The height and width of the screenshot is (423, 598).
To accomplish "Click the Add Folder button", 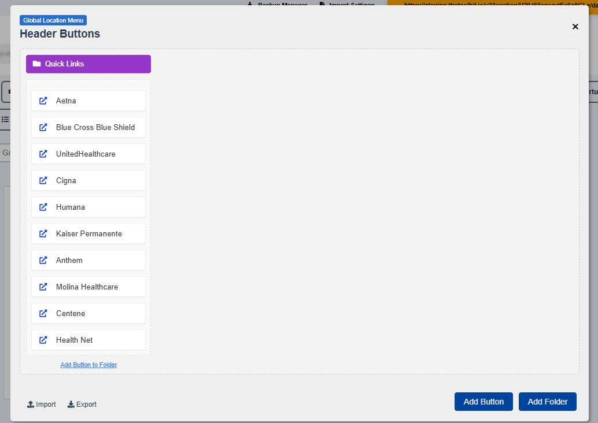I will coord(548,402).
